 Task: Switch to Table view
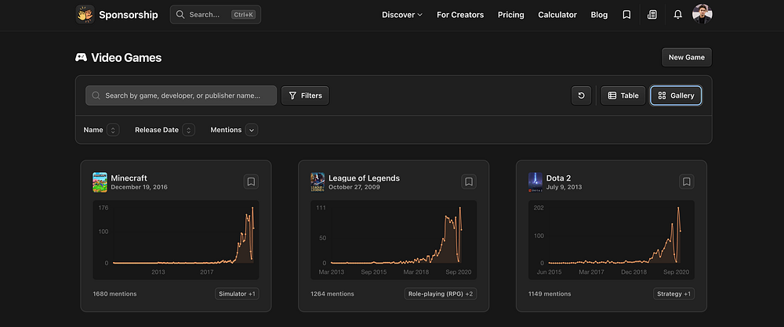pyautogui.click(x=623, y=95)
